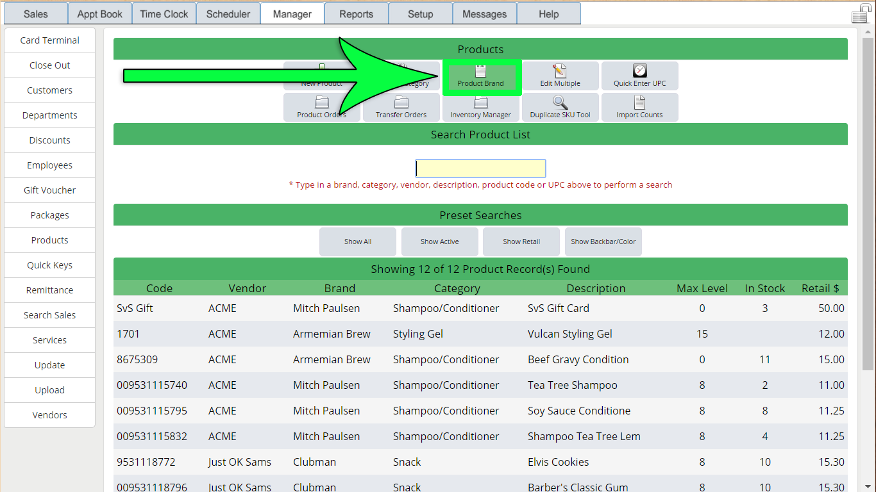
Task: Open Quick Enter UPC
Action: [639, 76]
